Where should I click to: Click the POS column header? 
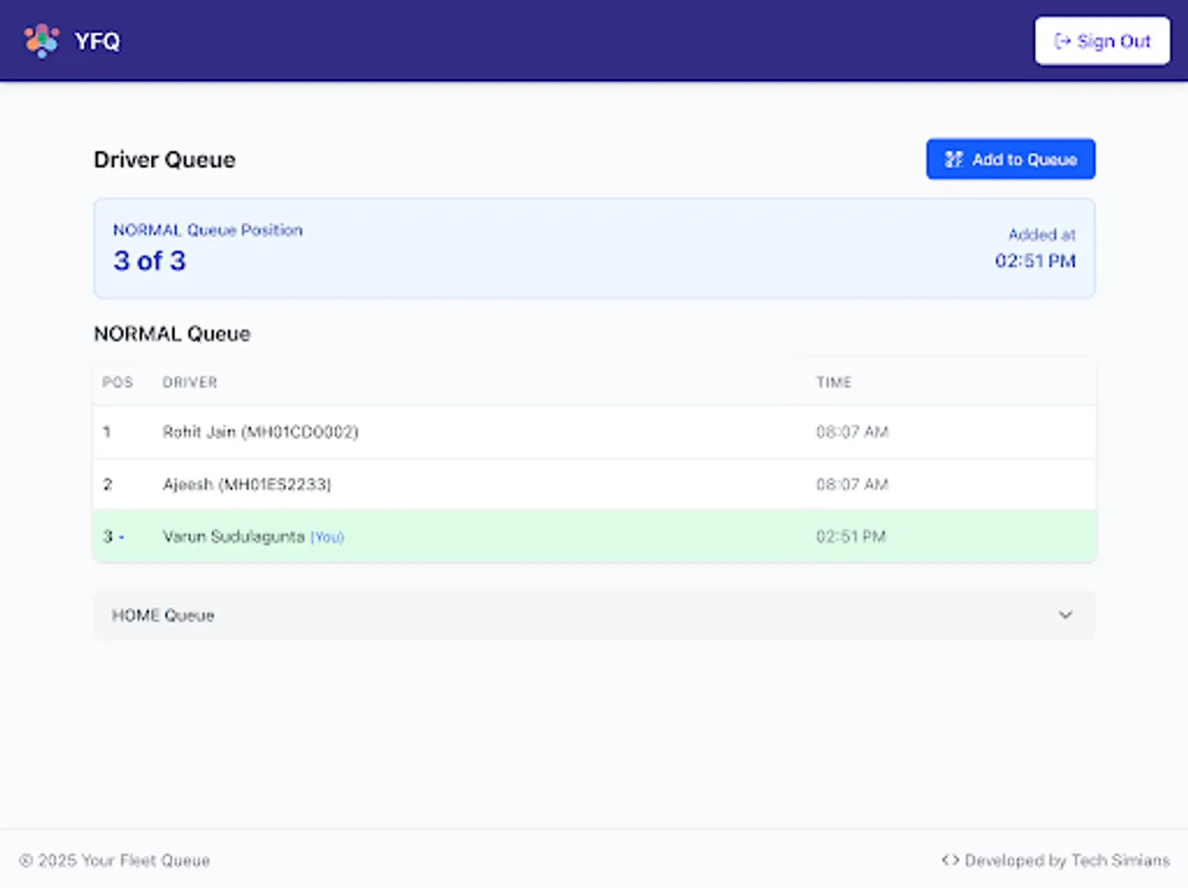[x=119, y=382]
